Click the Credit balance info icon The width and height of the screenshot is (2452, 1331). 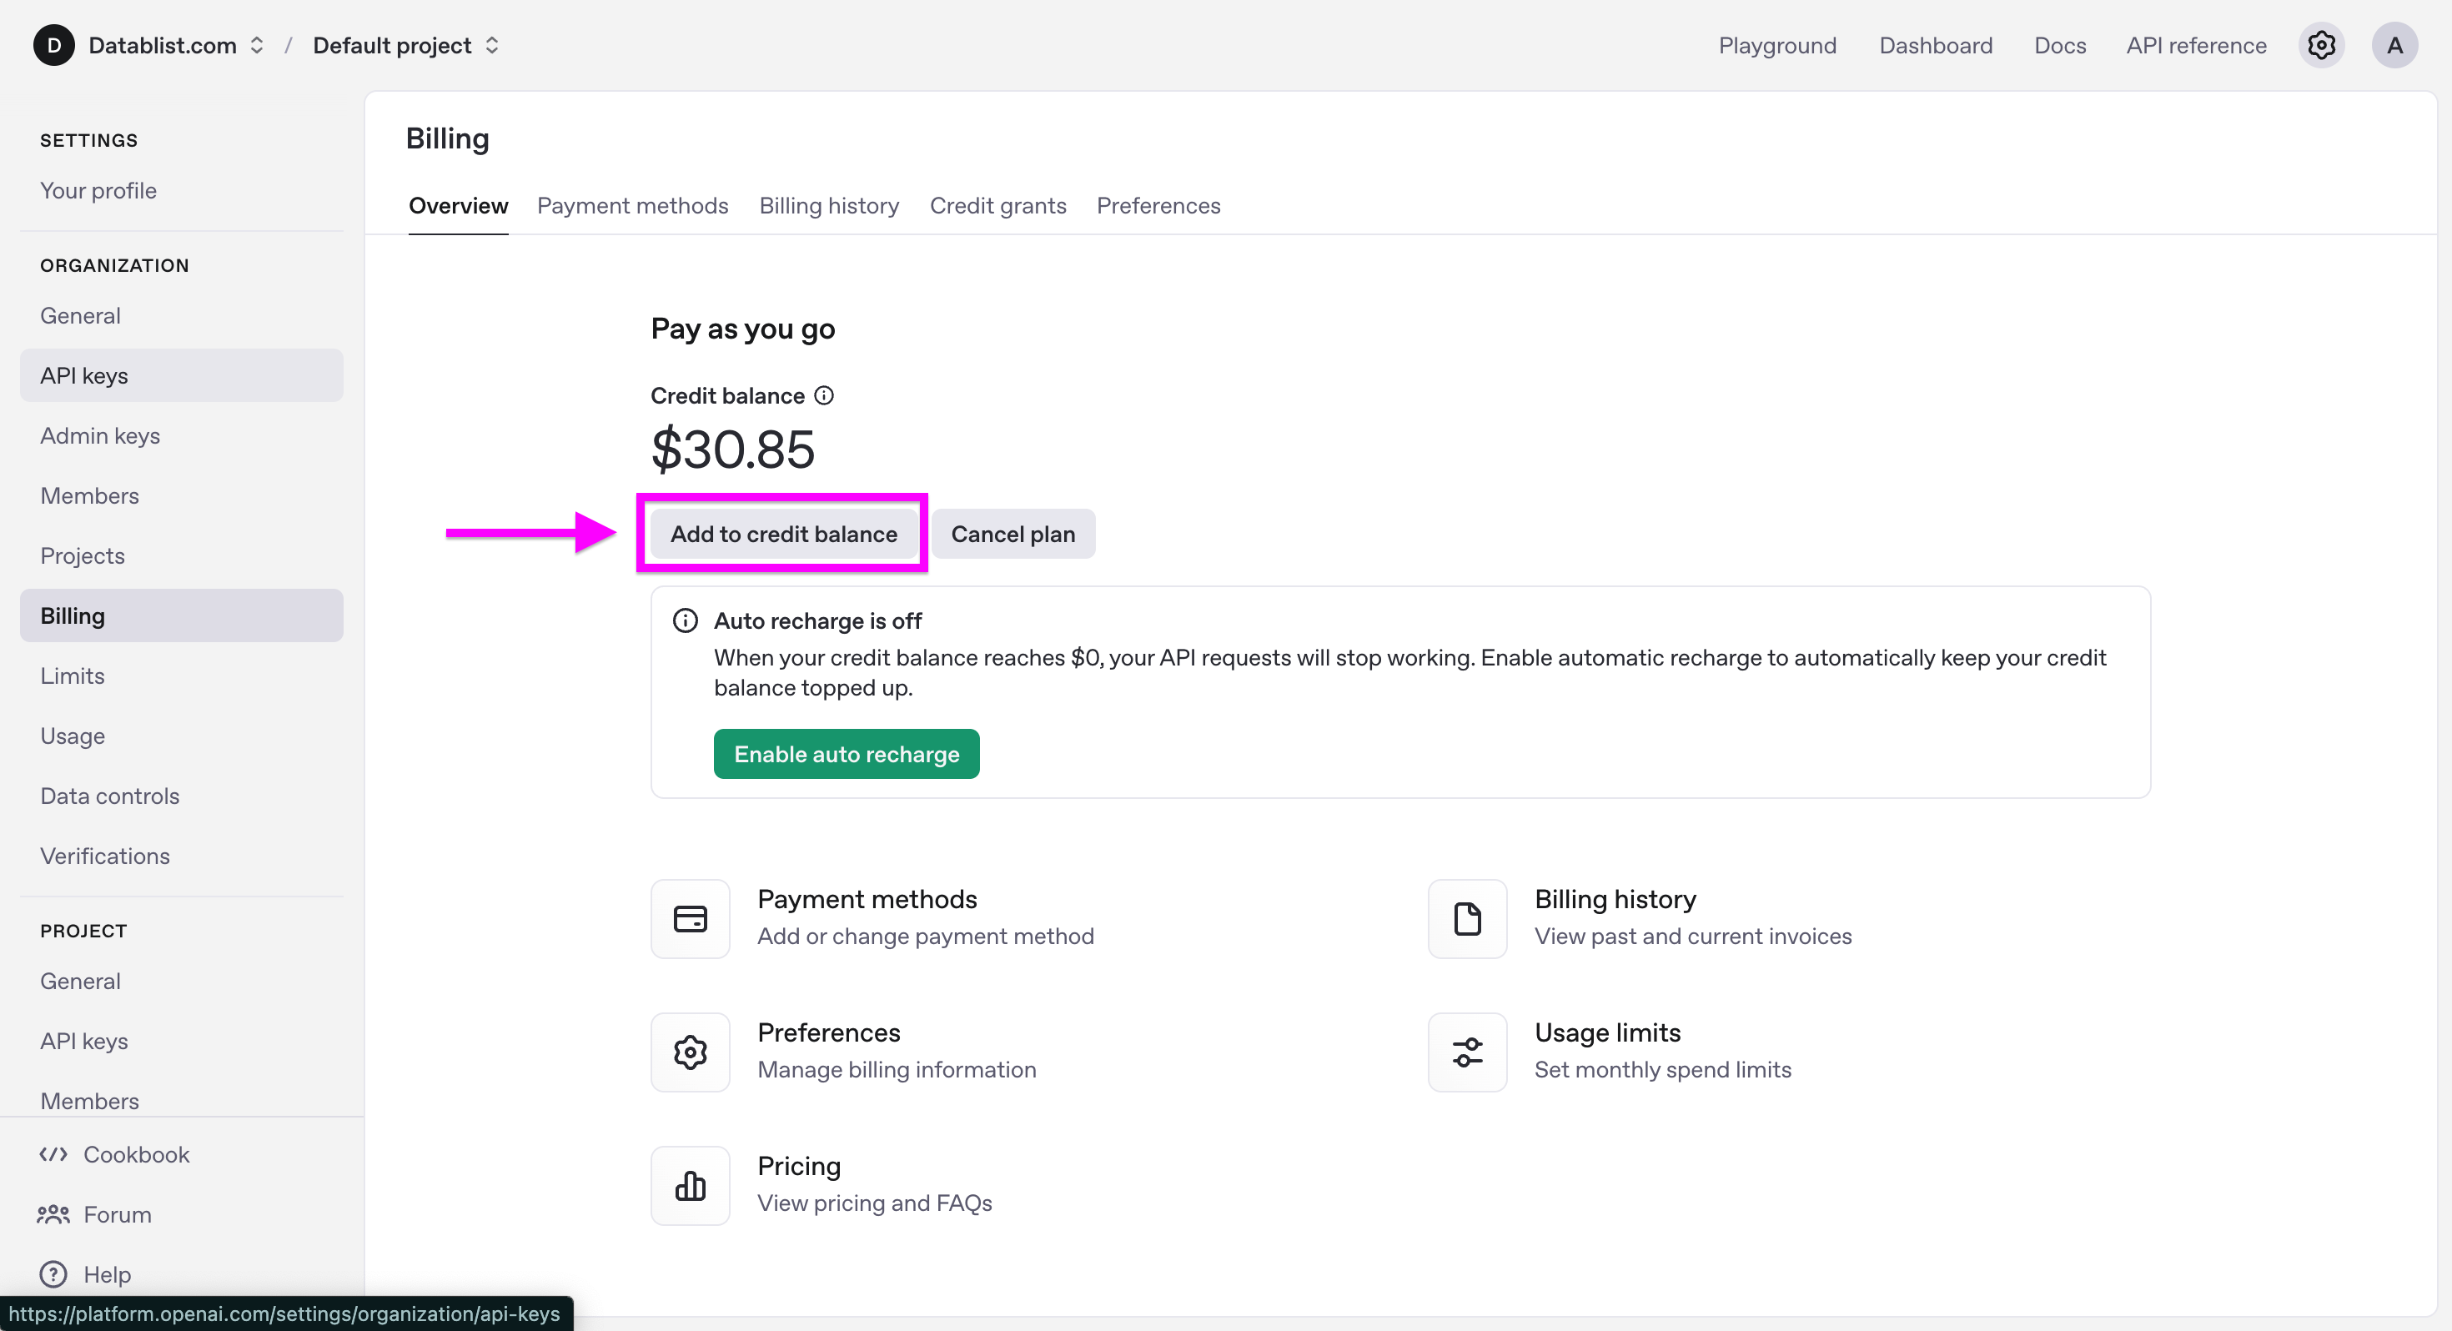click(x=824, y=395)
